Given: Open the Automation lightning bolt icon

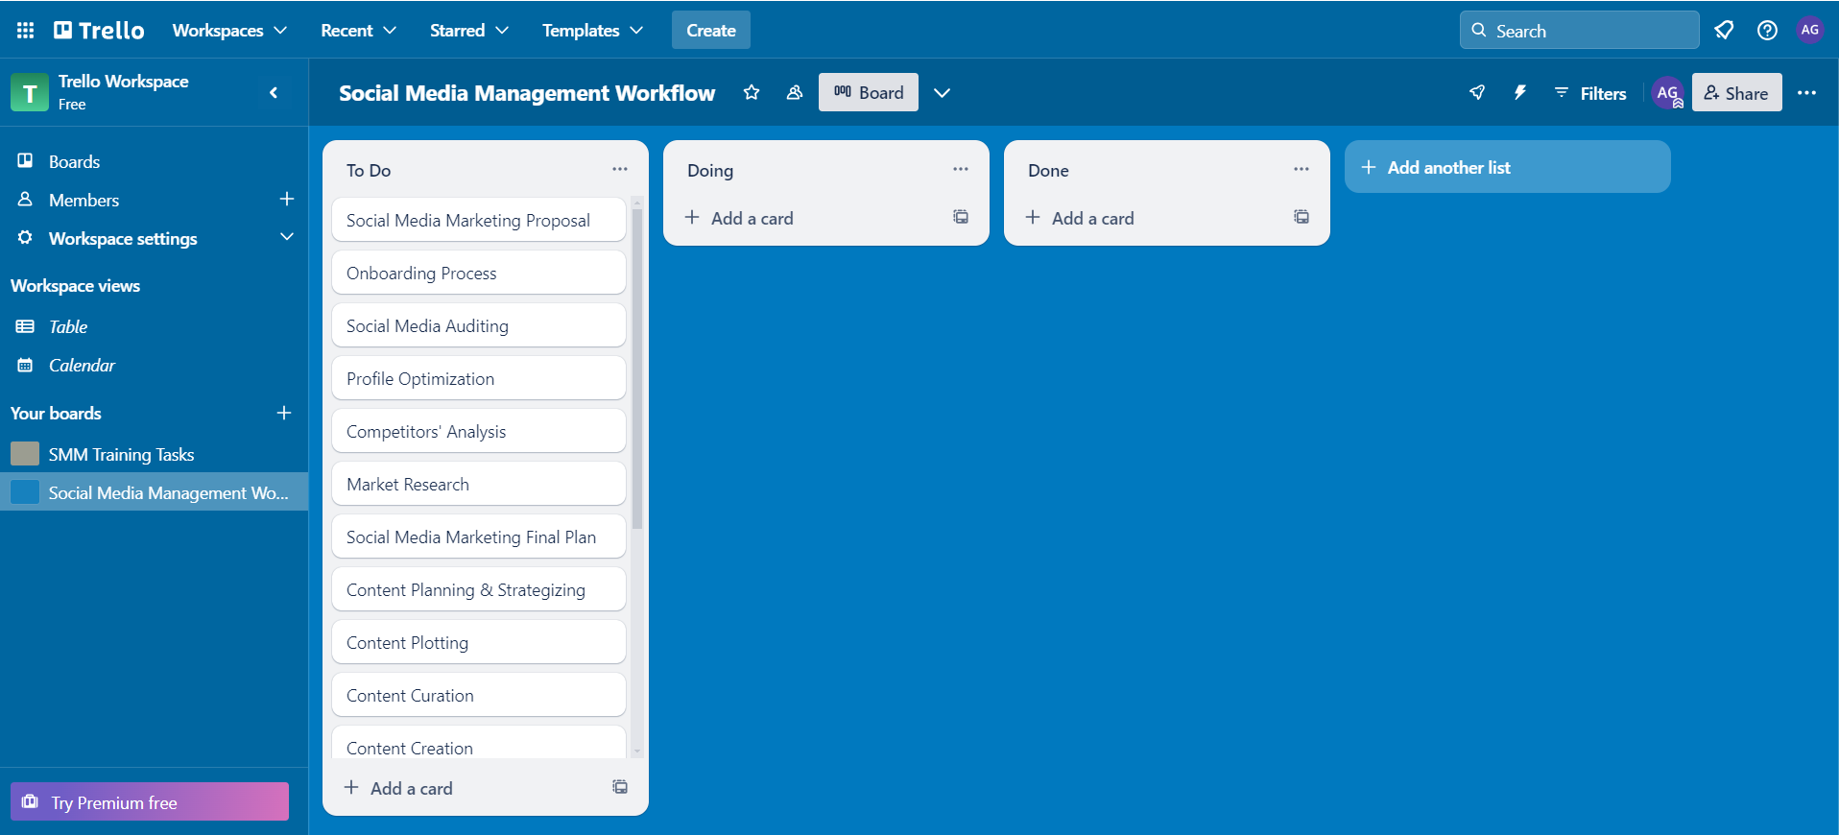Looking at the screenshot, I should tap(1520, 93).
